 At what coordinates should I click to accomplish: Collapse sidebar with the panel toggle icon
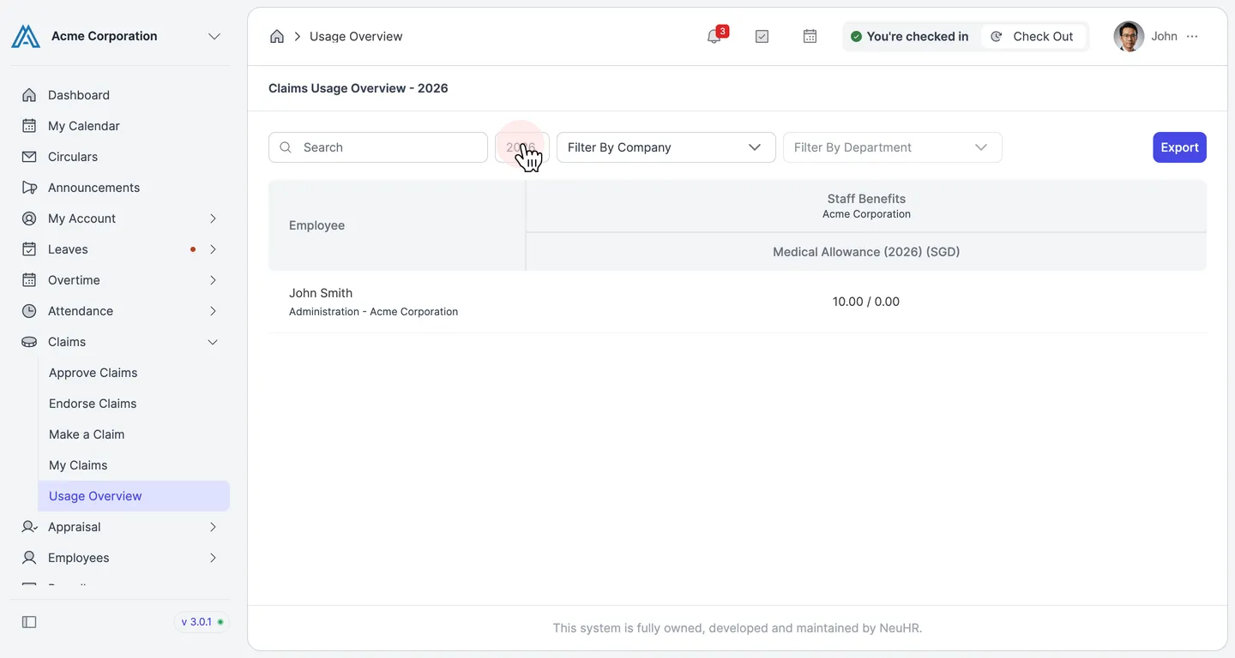(x=29, y=622)
